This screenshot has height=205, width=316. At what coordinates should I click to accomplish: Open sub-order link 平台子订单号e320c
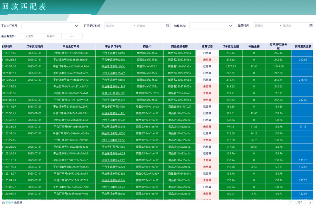tap(113, 60)
